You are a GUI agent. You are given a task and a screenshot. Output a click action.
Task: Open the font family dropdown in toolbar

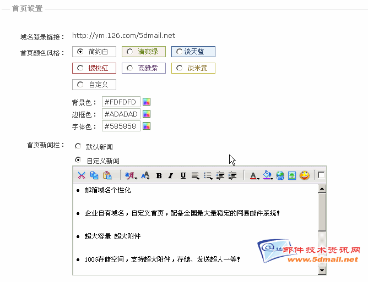[131, 176]
